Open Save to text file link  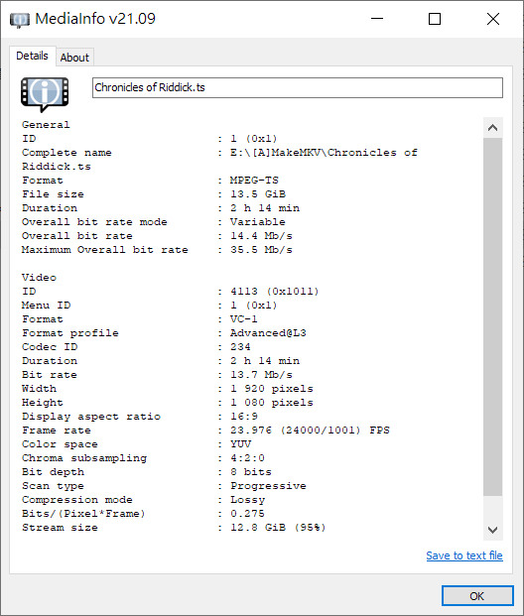(x=464, y=555)
